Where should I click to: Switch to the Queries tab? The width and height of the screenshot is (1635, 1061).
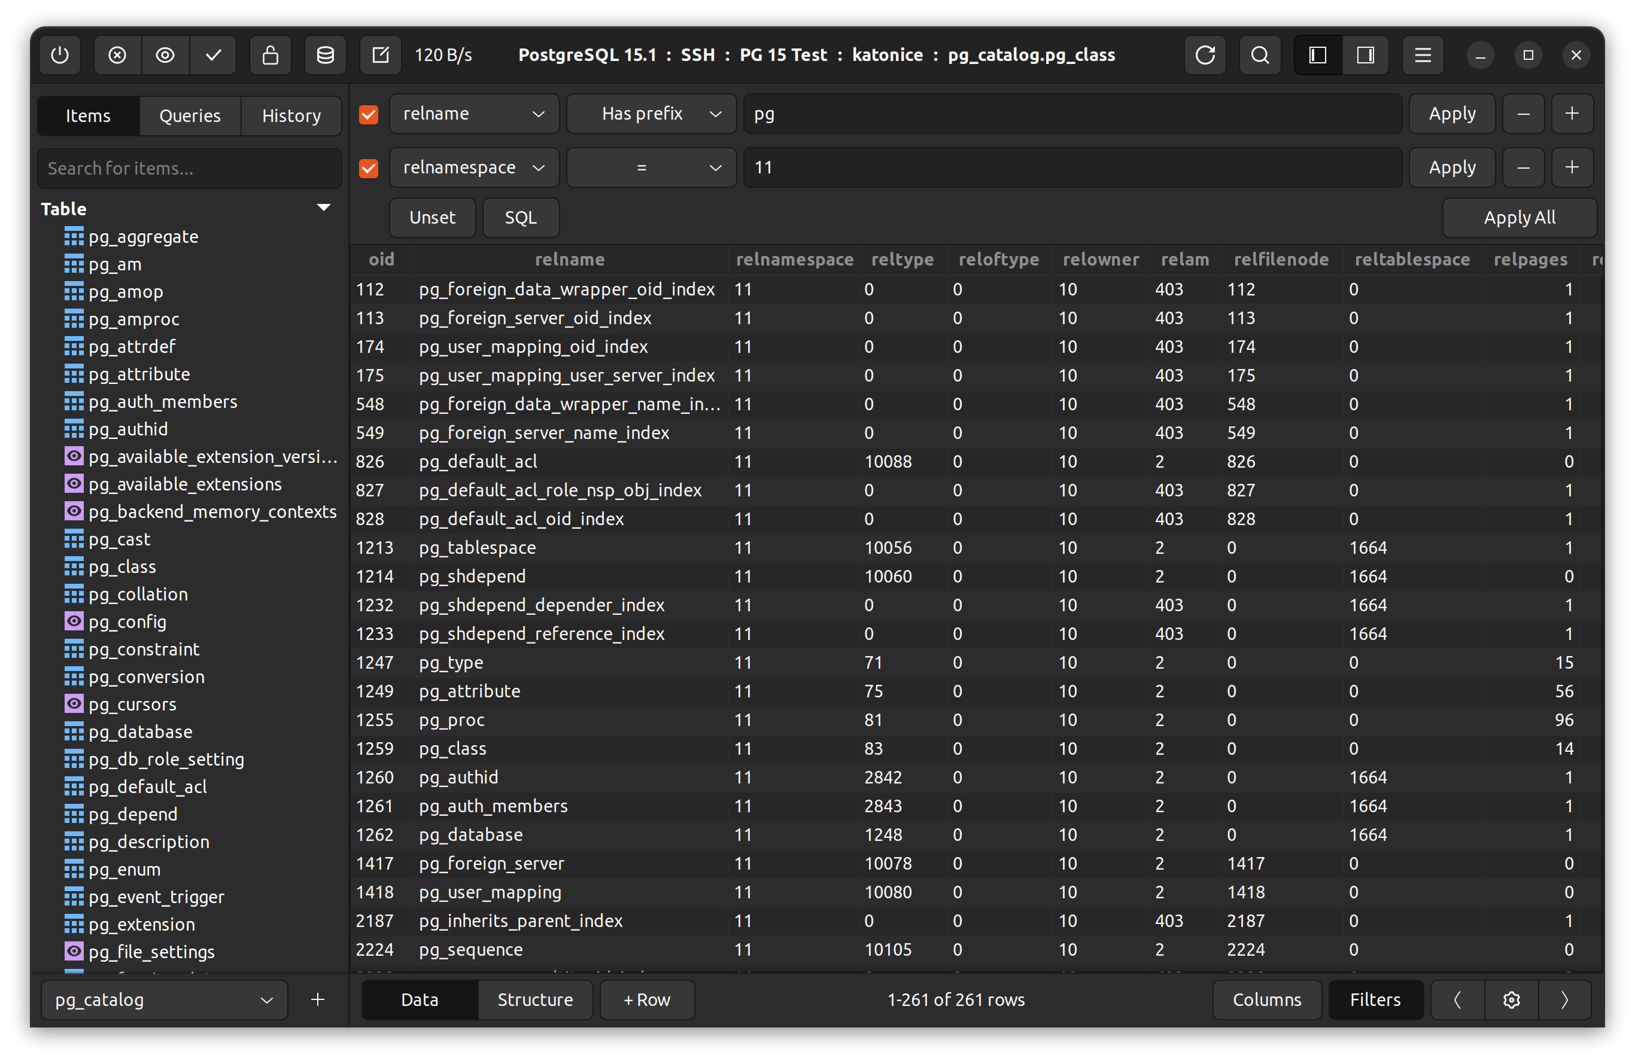click(x=190, y=115)
